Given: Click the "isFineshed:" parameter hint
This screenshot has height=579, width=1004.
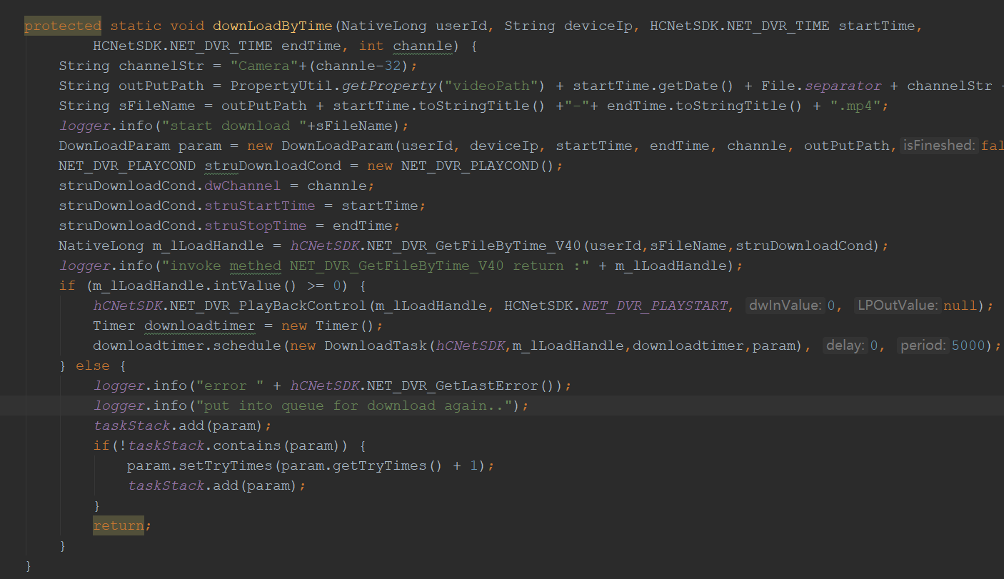Looking at the screenshot, I should coord(938,146).
